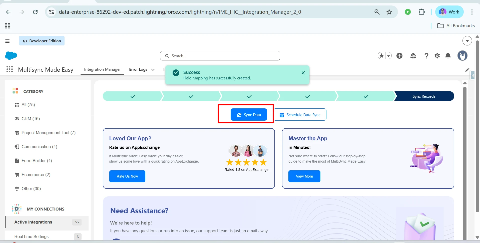Open the Work profile menu
Viewport: 480px width, 243px height.
[x=449, y=12]
